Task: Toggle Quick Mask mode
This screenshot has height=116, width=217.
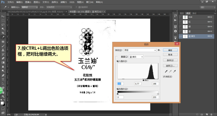Action: (x=3, y=109)
